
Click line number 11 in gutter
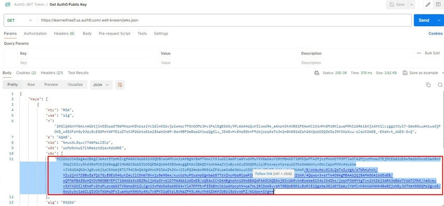[11, 159]
